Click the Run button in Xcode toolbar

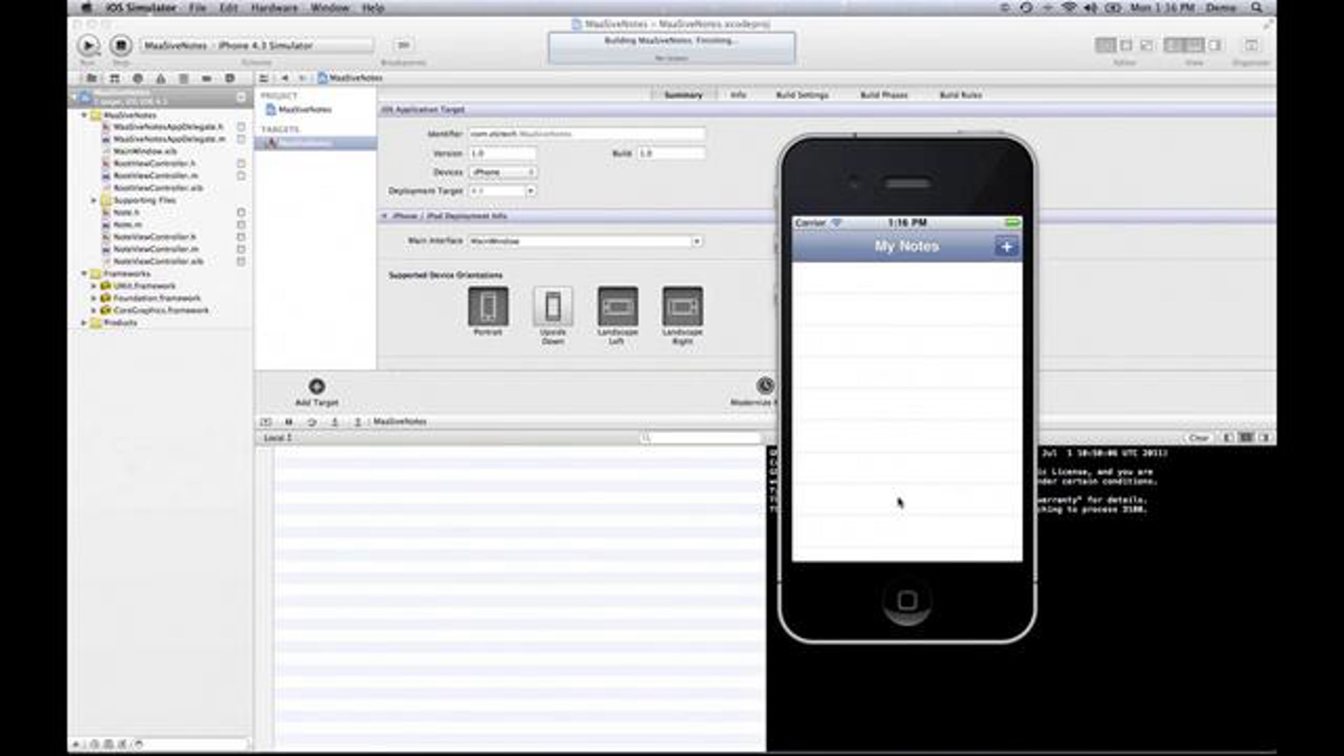[x=88, y=45]
